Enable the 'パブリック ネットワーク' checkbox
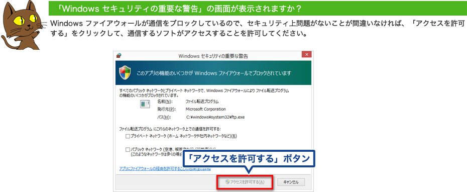The image size is (467, 192). 128,149
